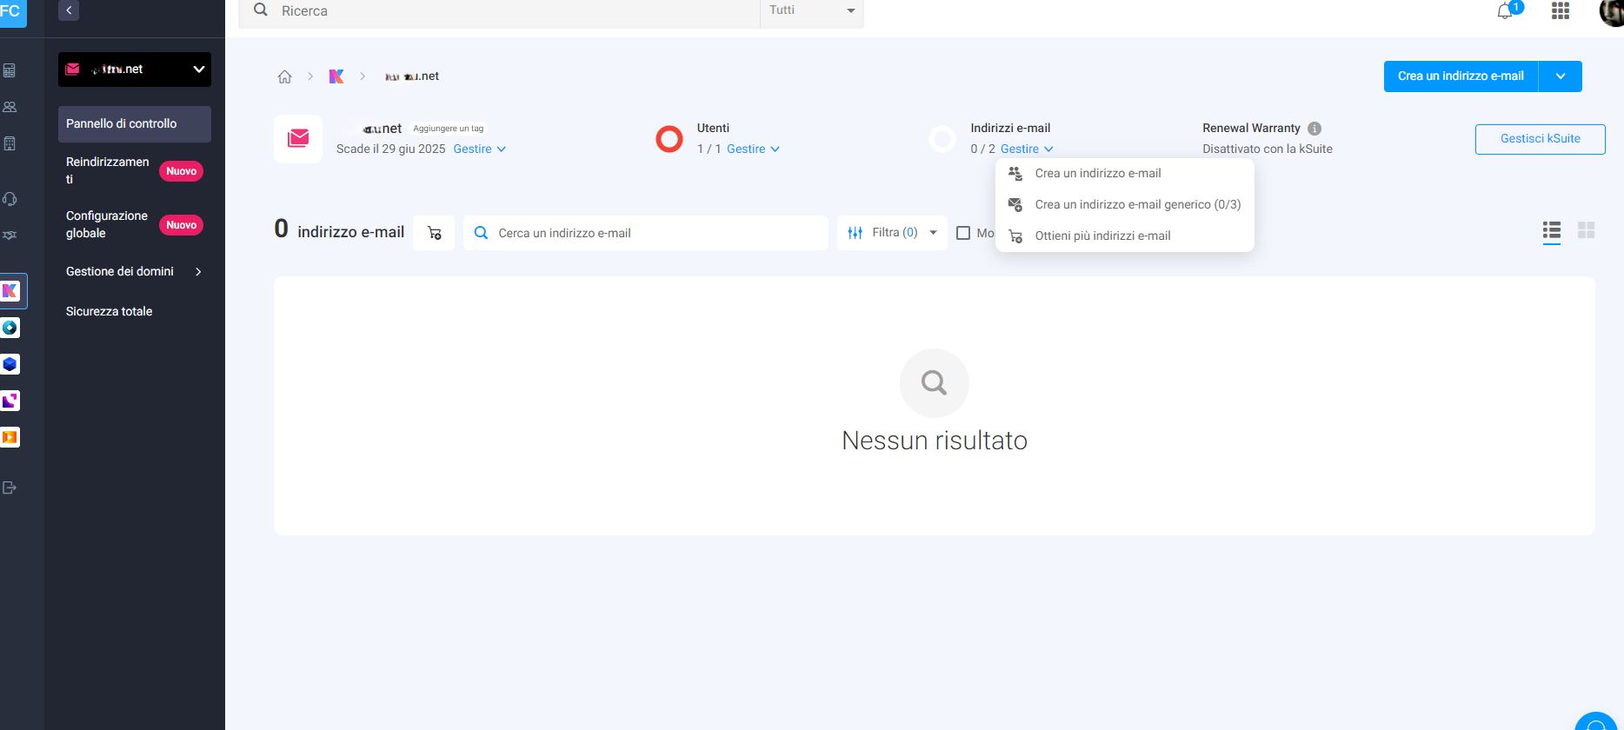Click the Nuovo badge on Reindirizzamenti
The height and width of the screenshot is (730, 1624).
point(181,171)
